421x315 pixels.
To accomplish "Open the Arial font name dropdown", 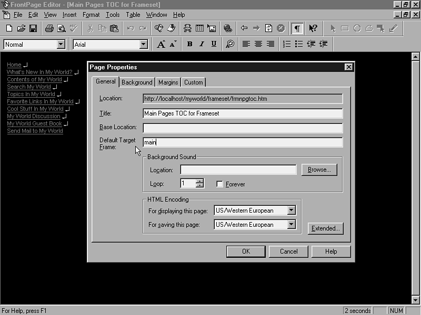I will [144, 45].
